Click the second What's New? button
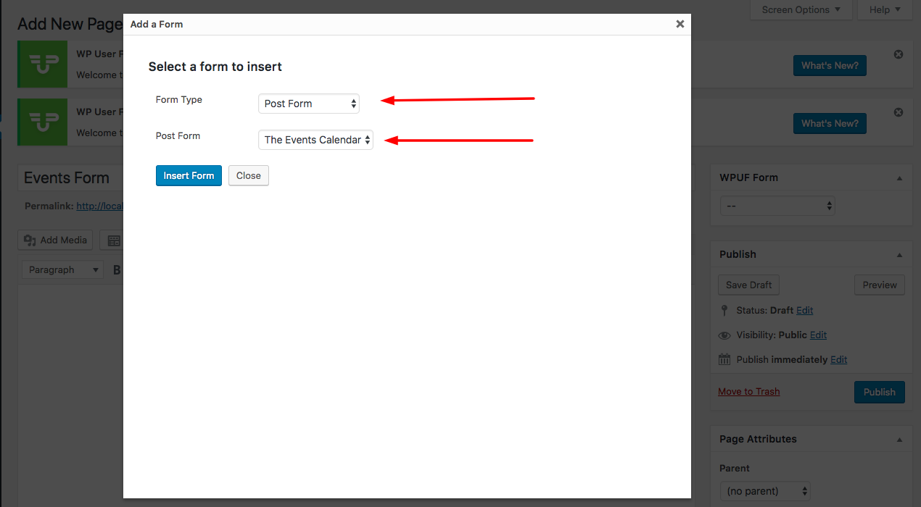 click(830, 123)
